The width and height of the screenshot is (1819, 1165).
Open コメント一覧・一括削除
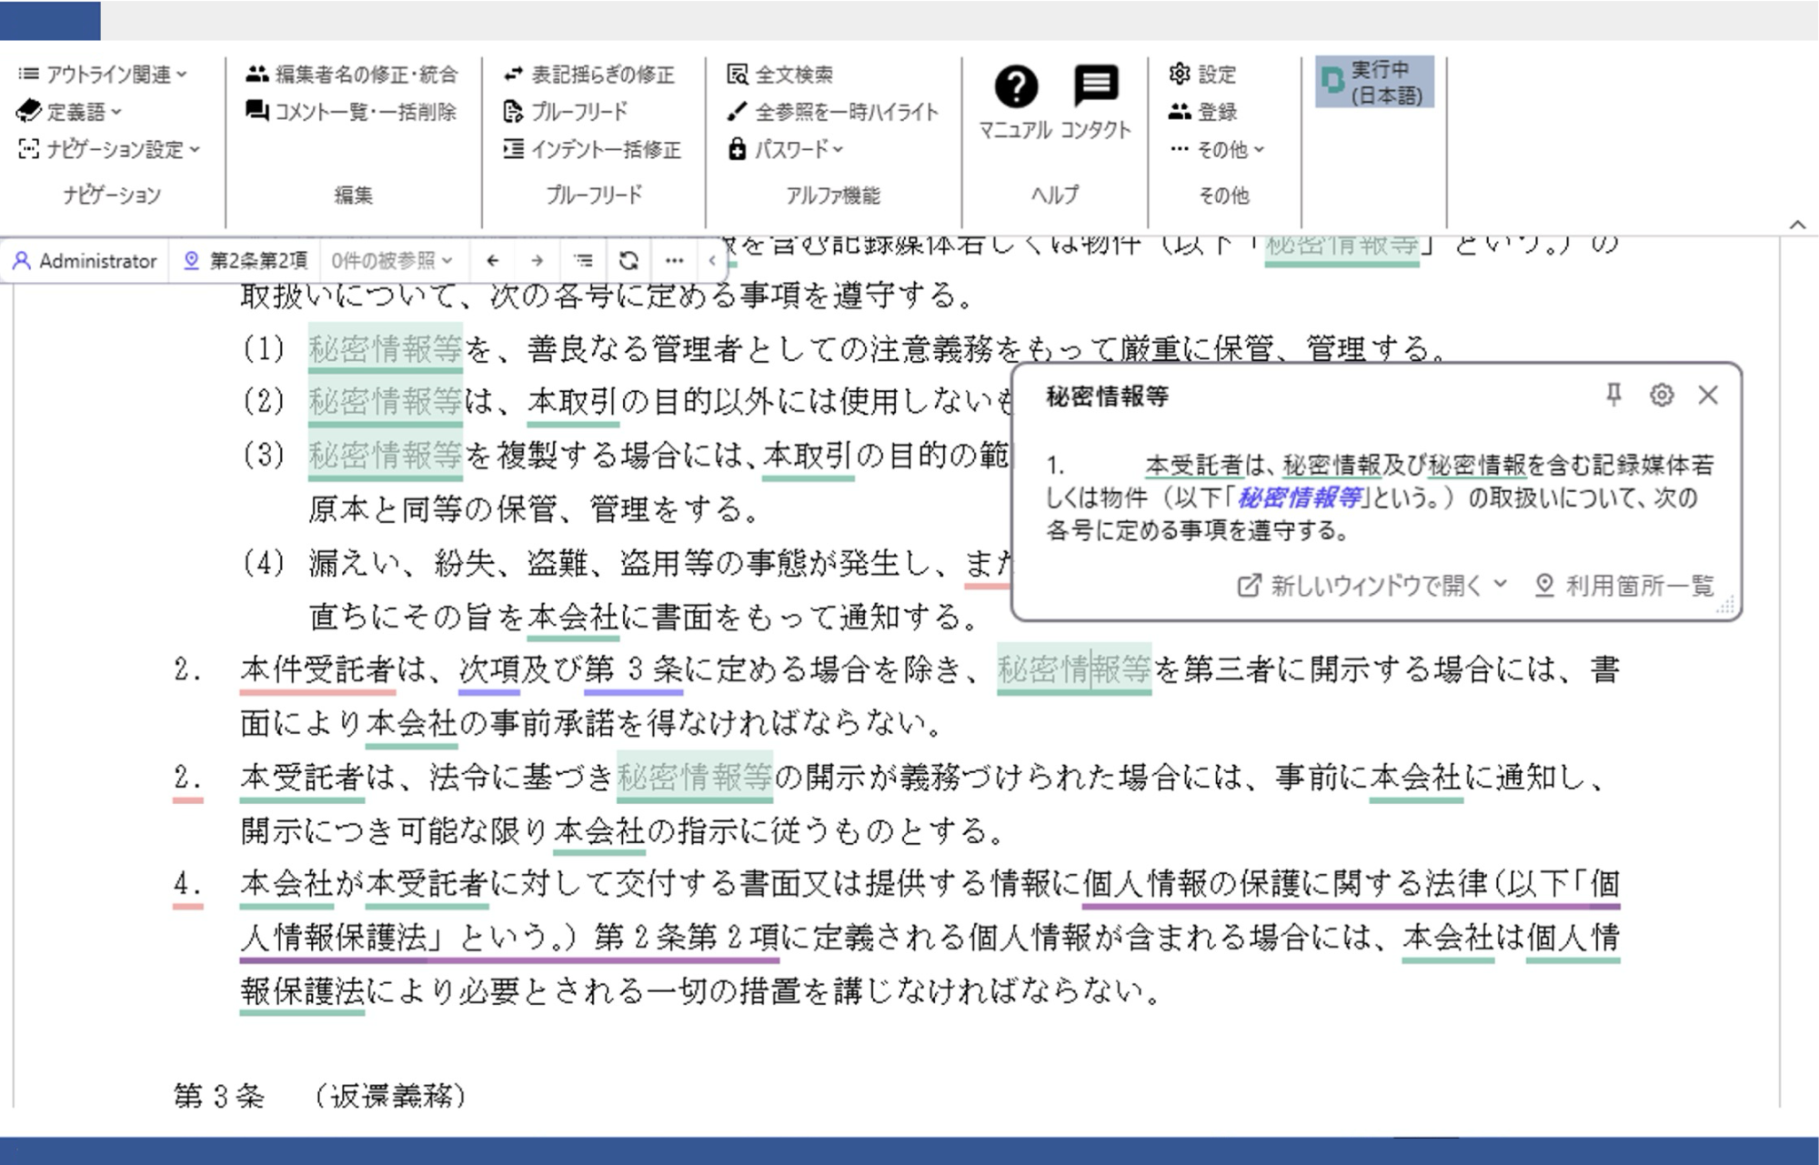click(353, 113)
